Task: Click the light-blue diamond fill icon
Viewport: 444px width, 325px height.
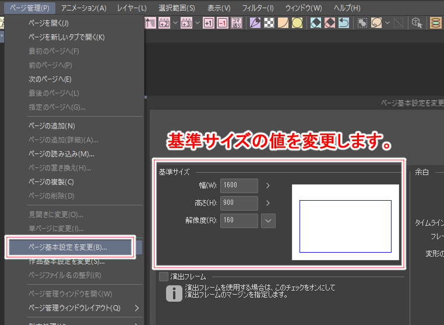Action: pos(316,23)
